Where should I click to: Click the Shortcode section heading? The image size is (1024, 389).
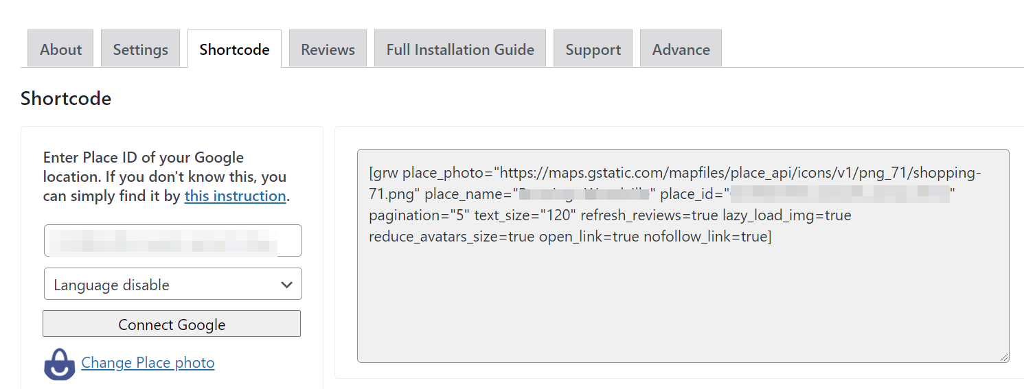pyautogui.click(x=66, y=99)
